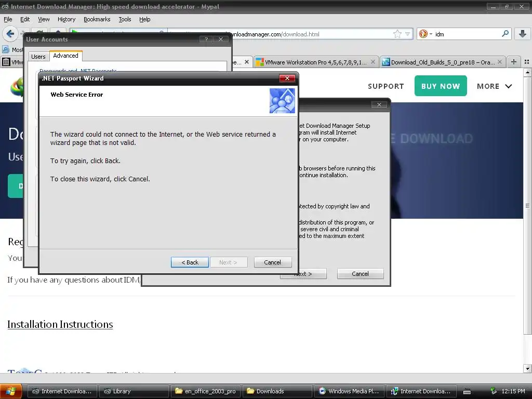Cancel the .NET Passport Wizard
This screenshot has width=532, height=399.
pos(272,262)
